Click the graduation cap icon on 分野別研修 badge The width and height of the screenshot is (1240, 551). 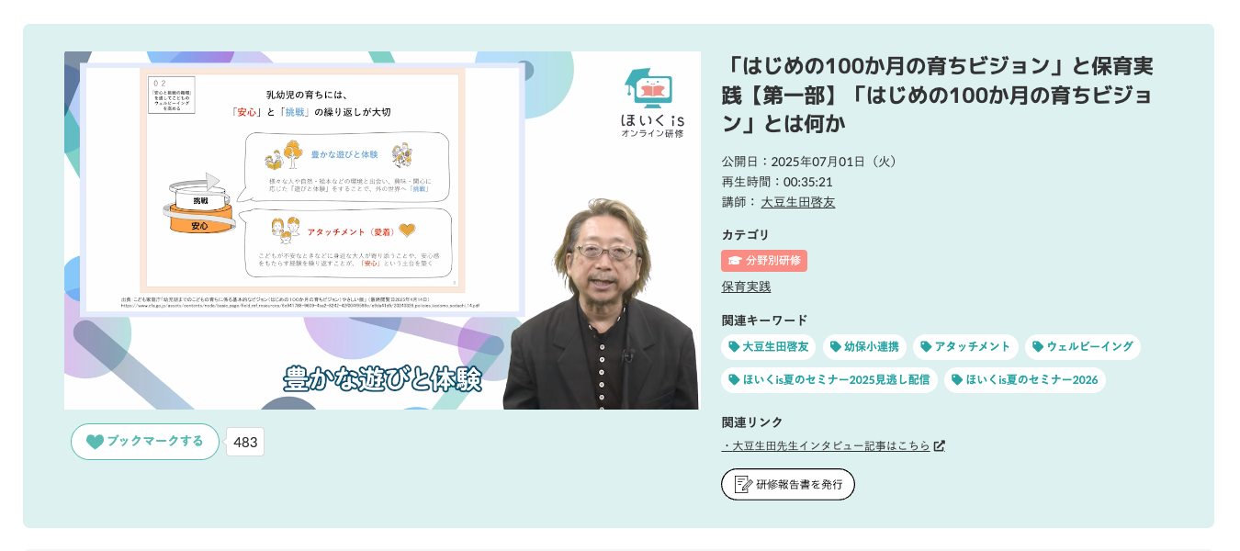(x=735, y=261)
